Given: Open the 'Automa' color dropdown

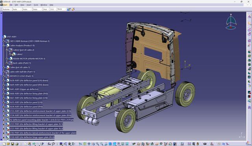Looking at the screenshot, I should point(7,9).
